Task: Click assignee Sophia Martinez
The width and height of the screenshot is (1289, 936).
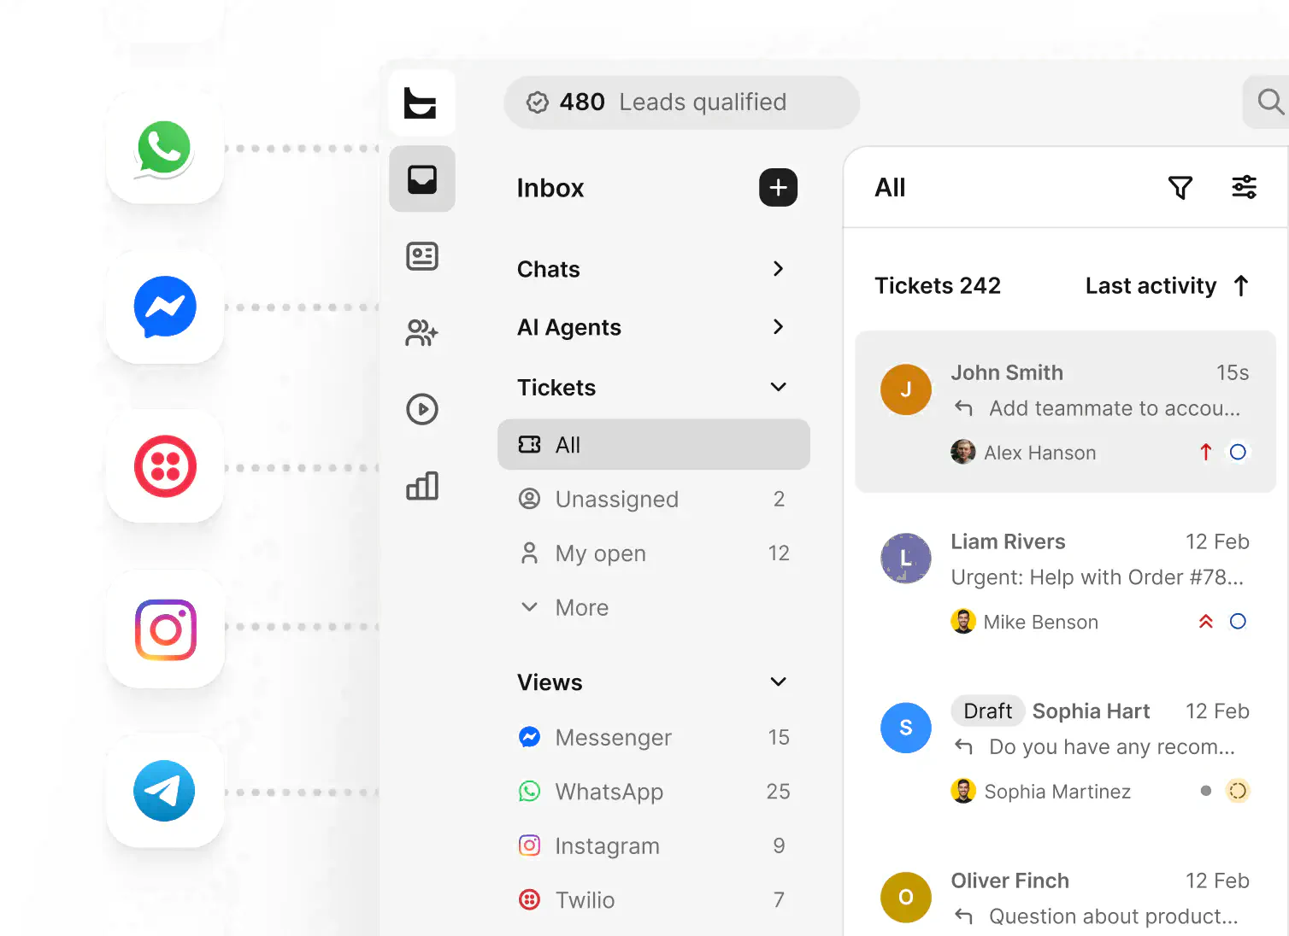Action: pyautogui.click(x=1040, y=791)
